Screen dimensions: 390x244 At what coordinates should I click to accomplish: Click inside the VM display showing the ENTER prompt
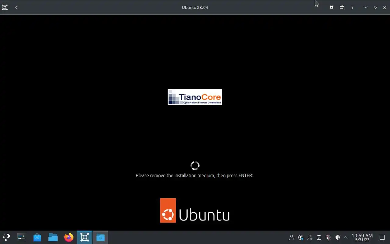point(195,123)
